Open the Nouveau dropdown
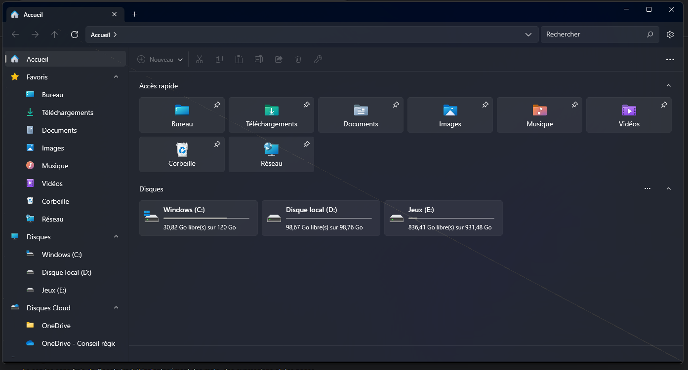Screen dimensions: 688x370 point(160,59)
